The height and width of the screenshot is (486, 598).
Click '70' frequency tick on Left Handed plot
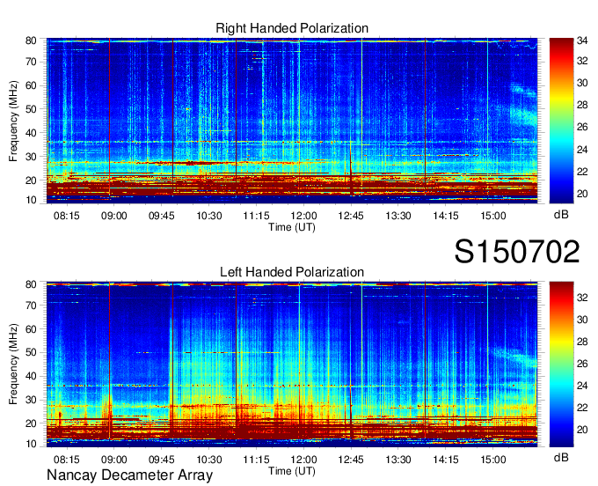(31, 305)
